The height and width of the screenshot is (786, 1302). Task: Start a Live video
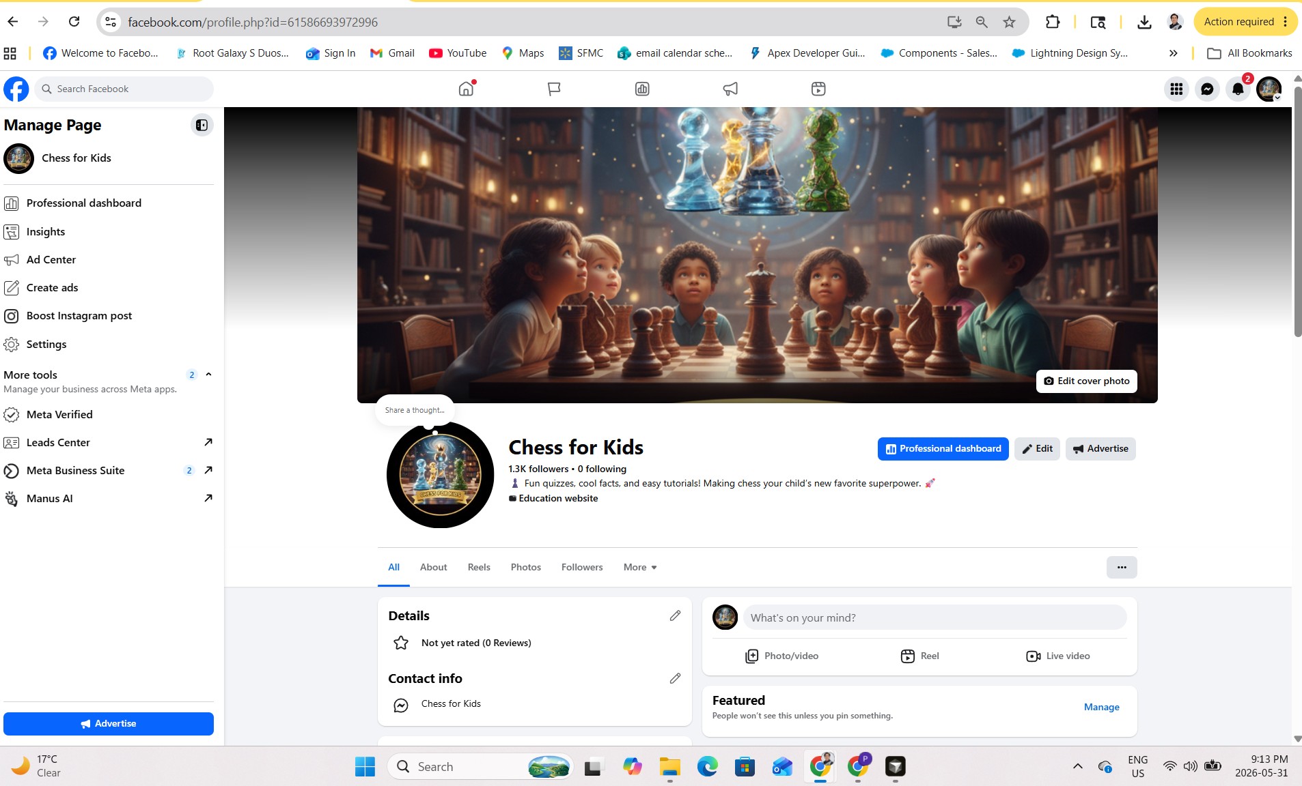(1057, 656)
